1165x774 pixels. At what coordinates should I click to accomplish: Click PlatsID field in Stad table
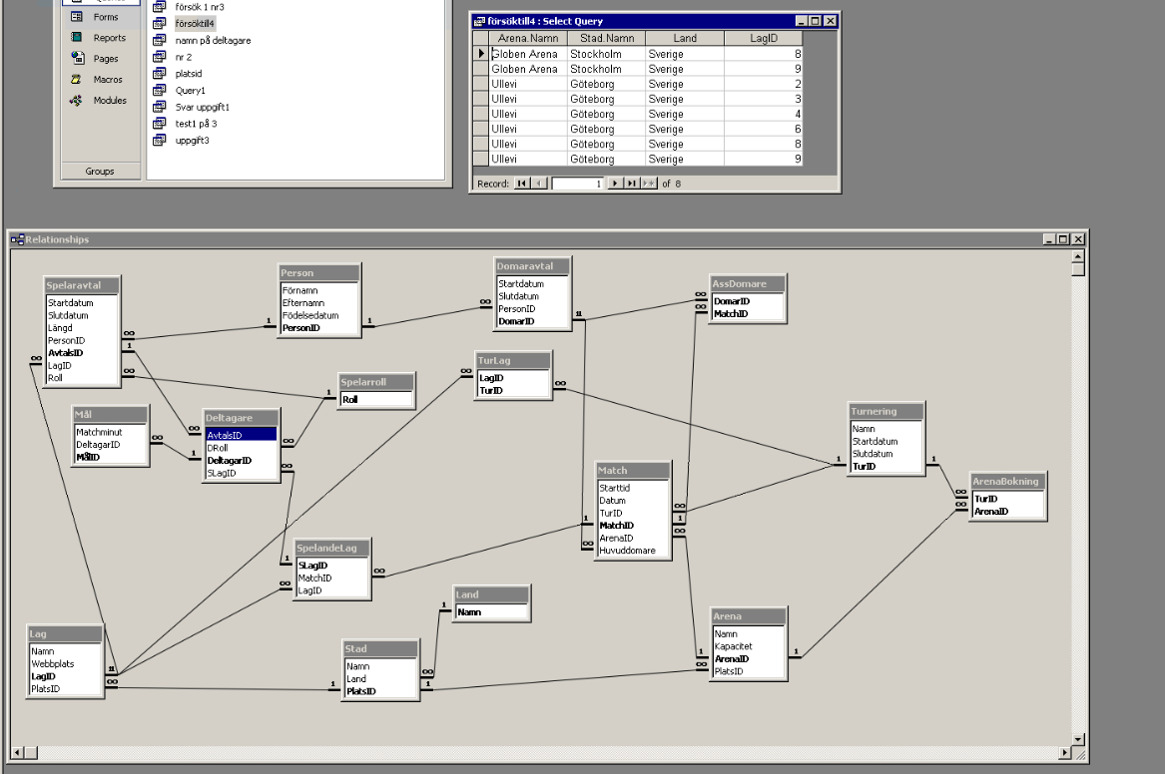[380, 691]
